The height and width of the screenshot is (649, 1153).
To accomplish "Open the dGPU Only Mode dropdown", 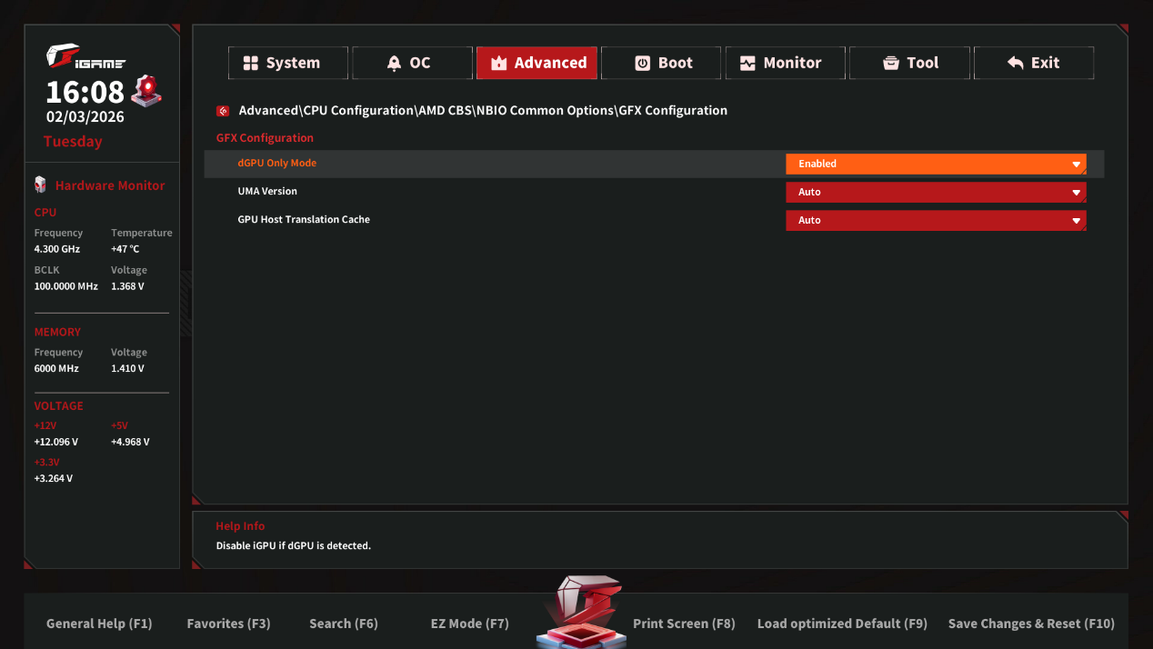I will 935,164.
